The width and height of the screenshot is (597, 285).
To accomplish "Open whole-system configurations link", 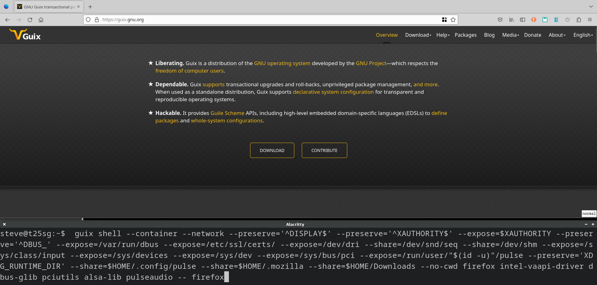I will click(x=227, y=121).
